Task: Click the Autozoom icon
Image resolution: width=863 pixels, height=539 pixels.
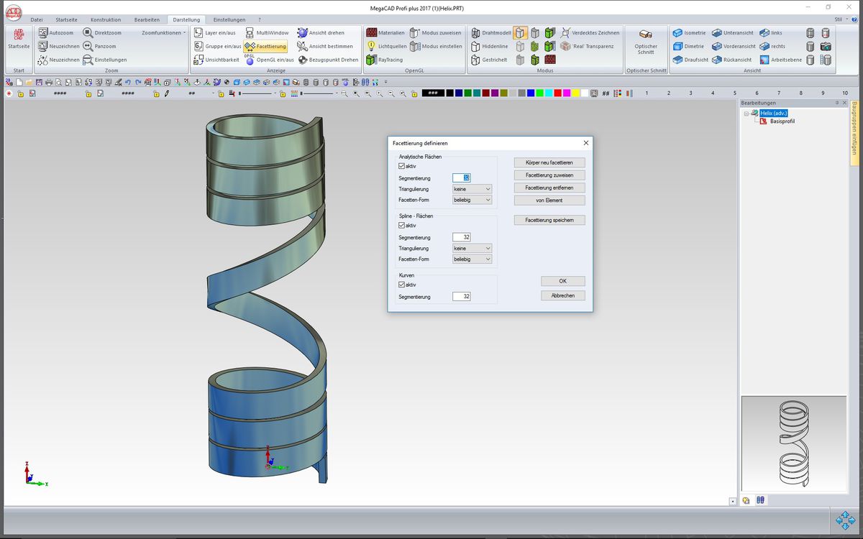Action: [x=43, y=33]
